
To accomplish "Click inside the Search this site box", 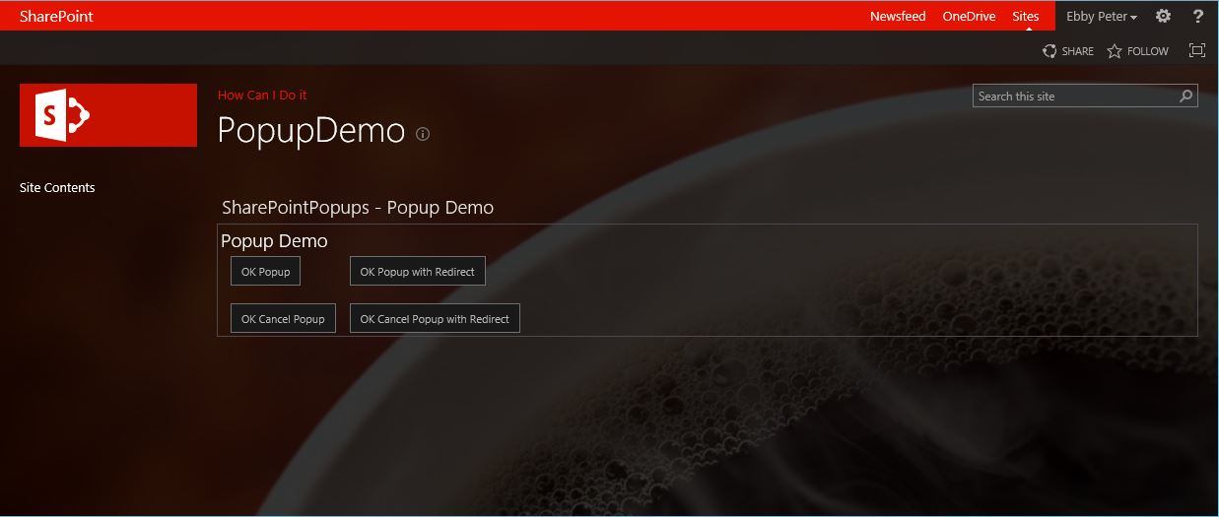I will pyautogui.click(x=1074, y=97).
